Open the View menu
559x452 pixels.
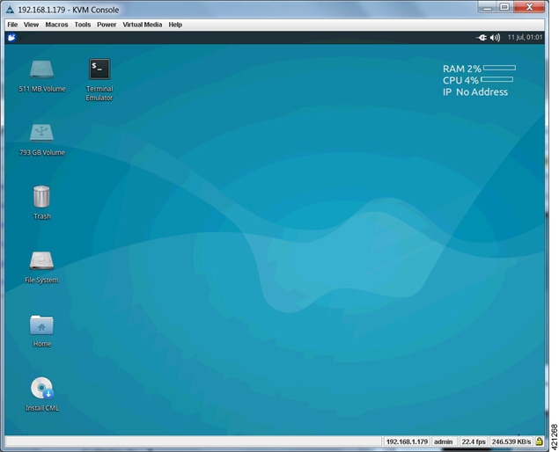point(31,25)
